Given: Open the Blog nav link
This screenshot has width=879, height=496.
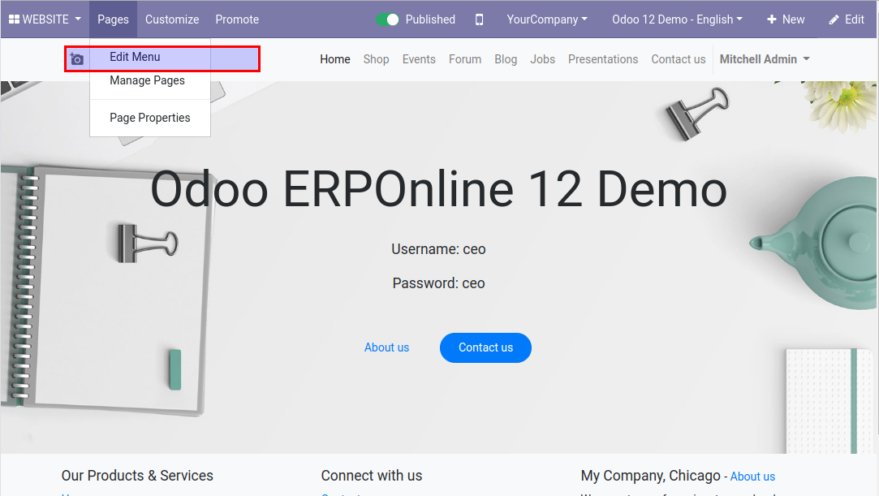Looking at the screenshot, I should tap(506, 58).
